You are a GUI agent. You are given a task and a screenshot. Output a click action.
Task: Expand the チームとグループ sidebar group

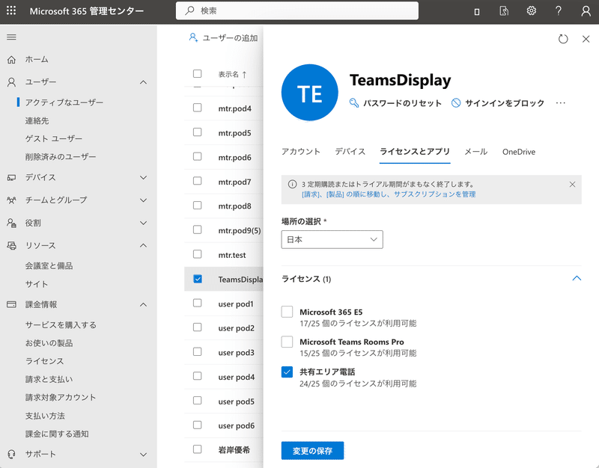click(143, 200)
